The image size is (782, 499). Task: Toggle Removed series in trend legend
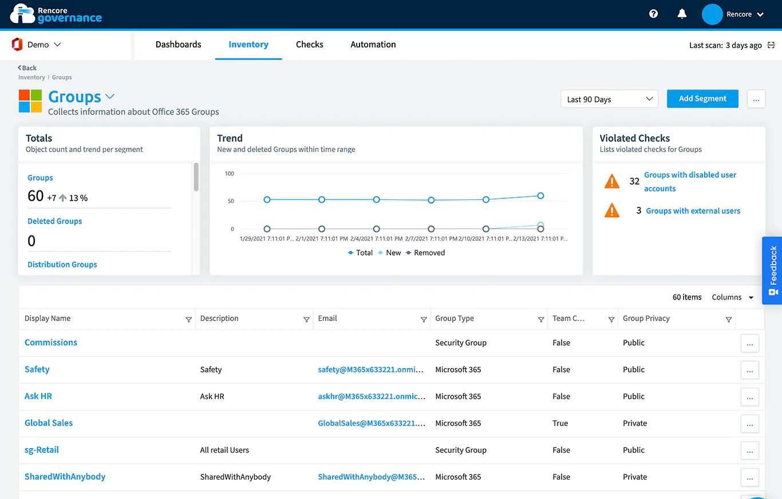click(x=425, y=253)
